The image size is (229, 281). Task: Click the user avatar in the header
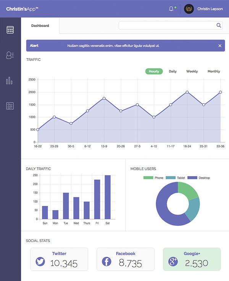pos(189,9)
